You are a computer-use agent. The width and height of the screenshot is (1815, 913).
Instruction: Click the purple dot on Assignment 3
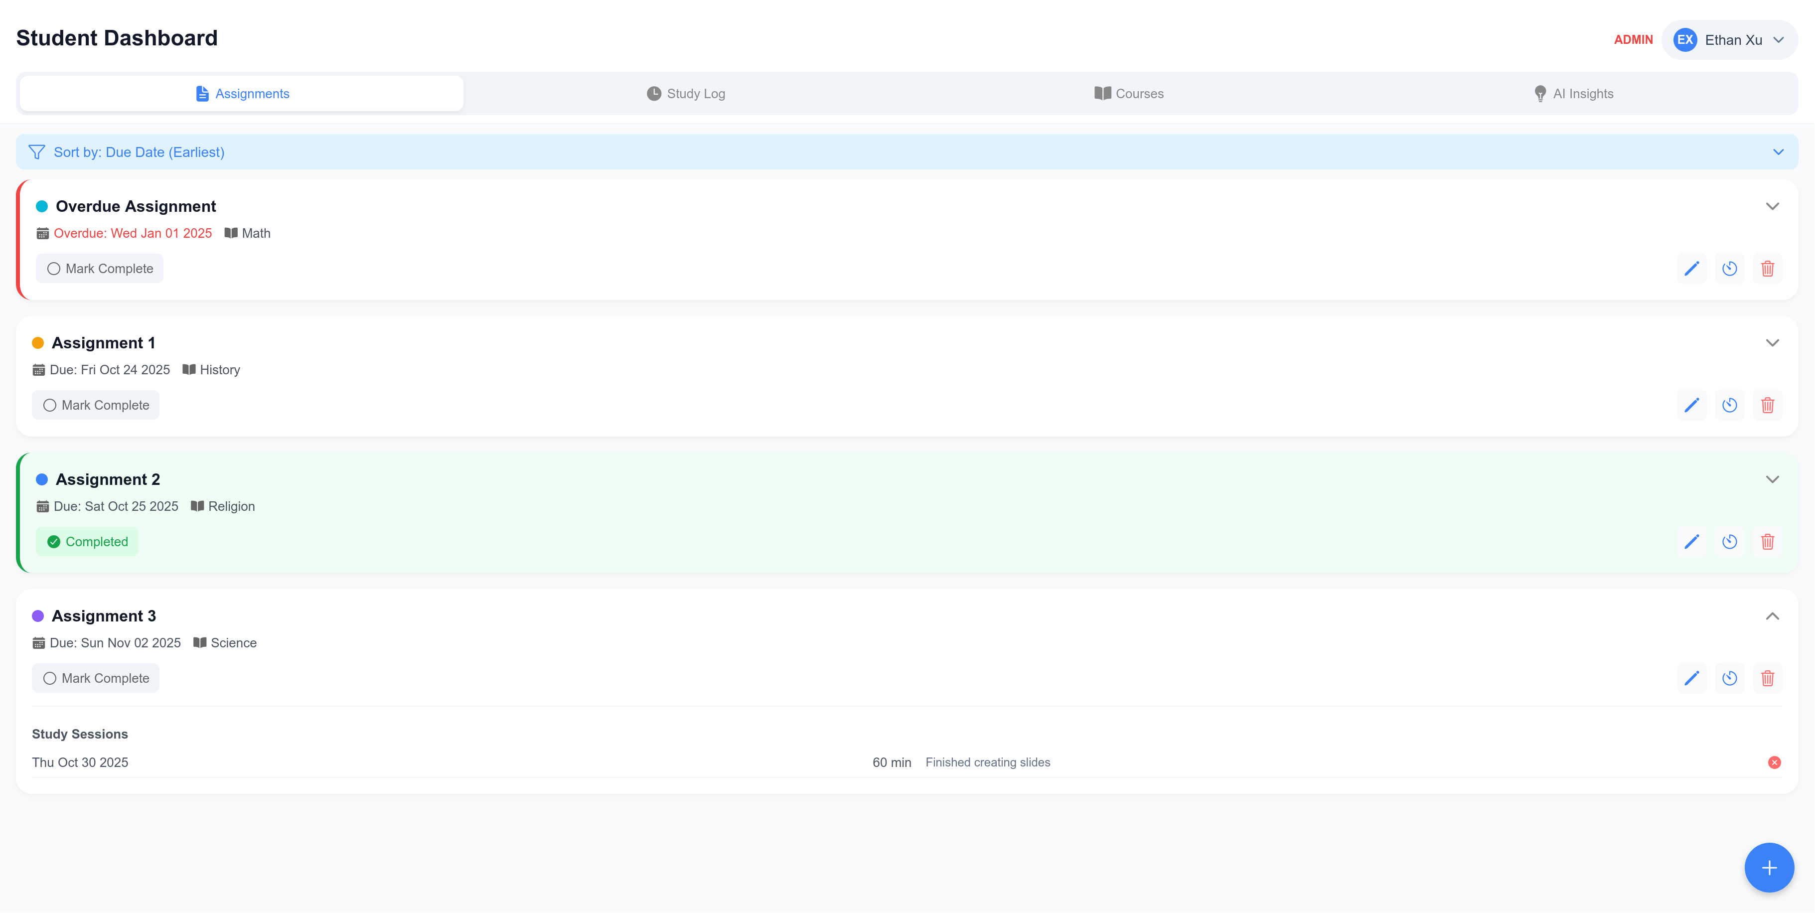click(x=38, y=616)
